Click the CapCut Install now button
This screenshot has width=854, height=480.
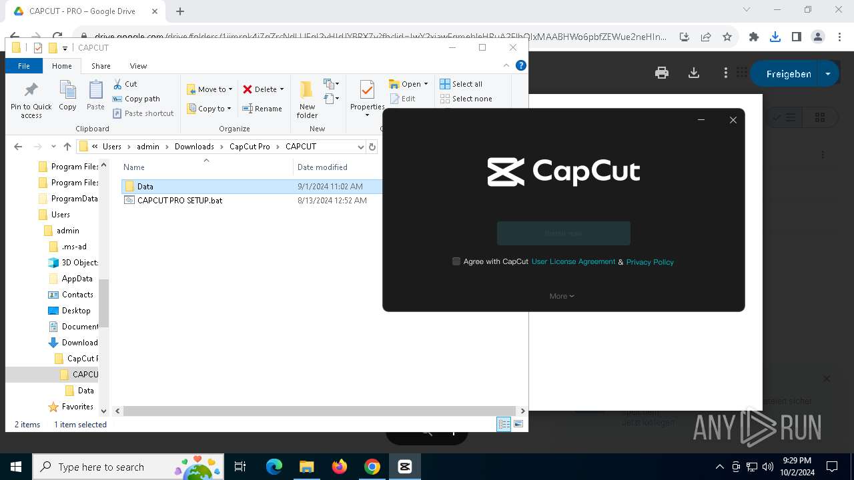(x=564, y=233)
